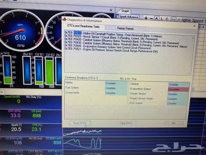Click the minus zoom icon in Graph toolbar
This screenshot has height=155, width=206.
[x=151, y=18]
